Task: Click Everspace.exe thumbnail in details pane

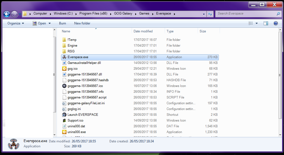Action: (x=13, y=144)
